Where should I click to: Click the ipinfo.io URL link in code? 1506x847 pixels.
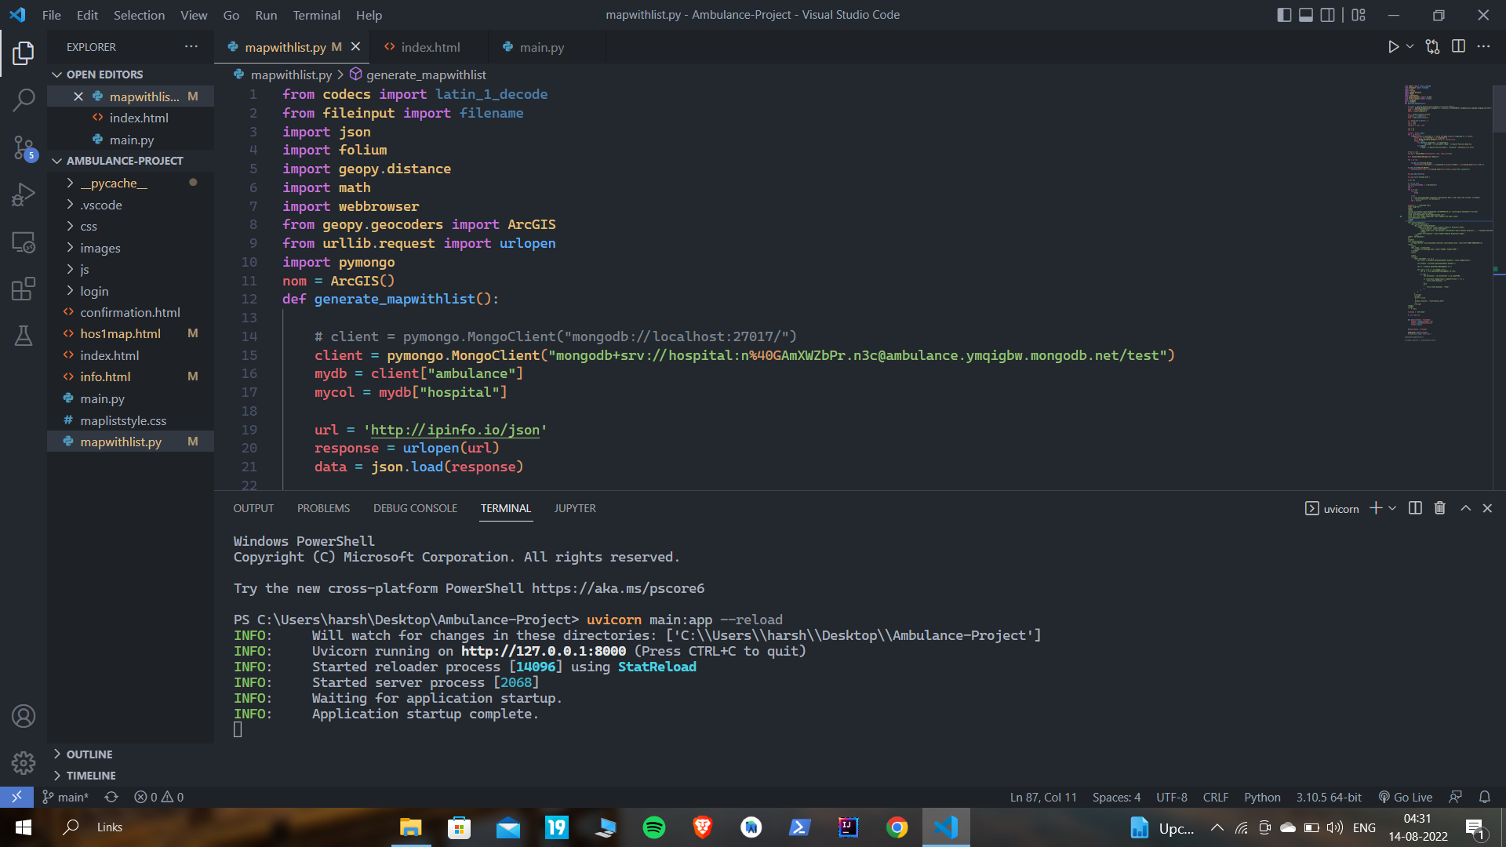tap(455, 430)
